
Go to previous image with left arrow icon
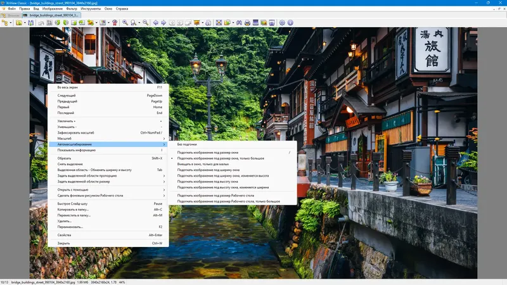pyautogui.click(x=155, y=23)
